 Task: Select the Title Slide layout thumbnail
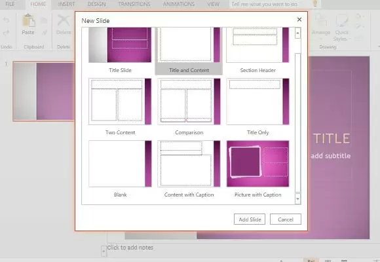pyautogui.click(x=120, y=45)
